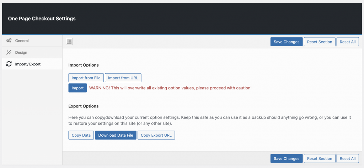This screenshot has height=168, width=364.
Task: Download Data File for settings backup
Action: click(x=116, y=135)
